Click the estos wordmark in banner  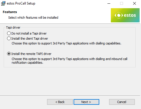[130, 15]
